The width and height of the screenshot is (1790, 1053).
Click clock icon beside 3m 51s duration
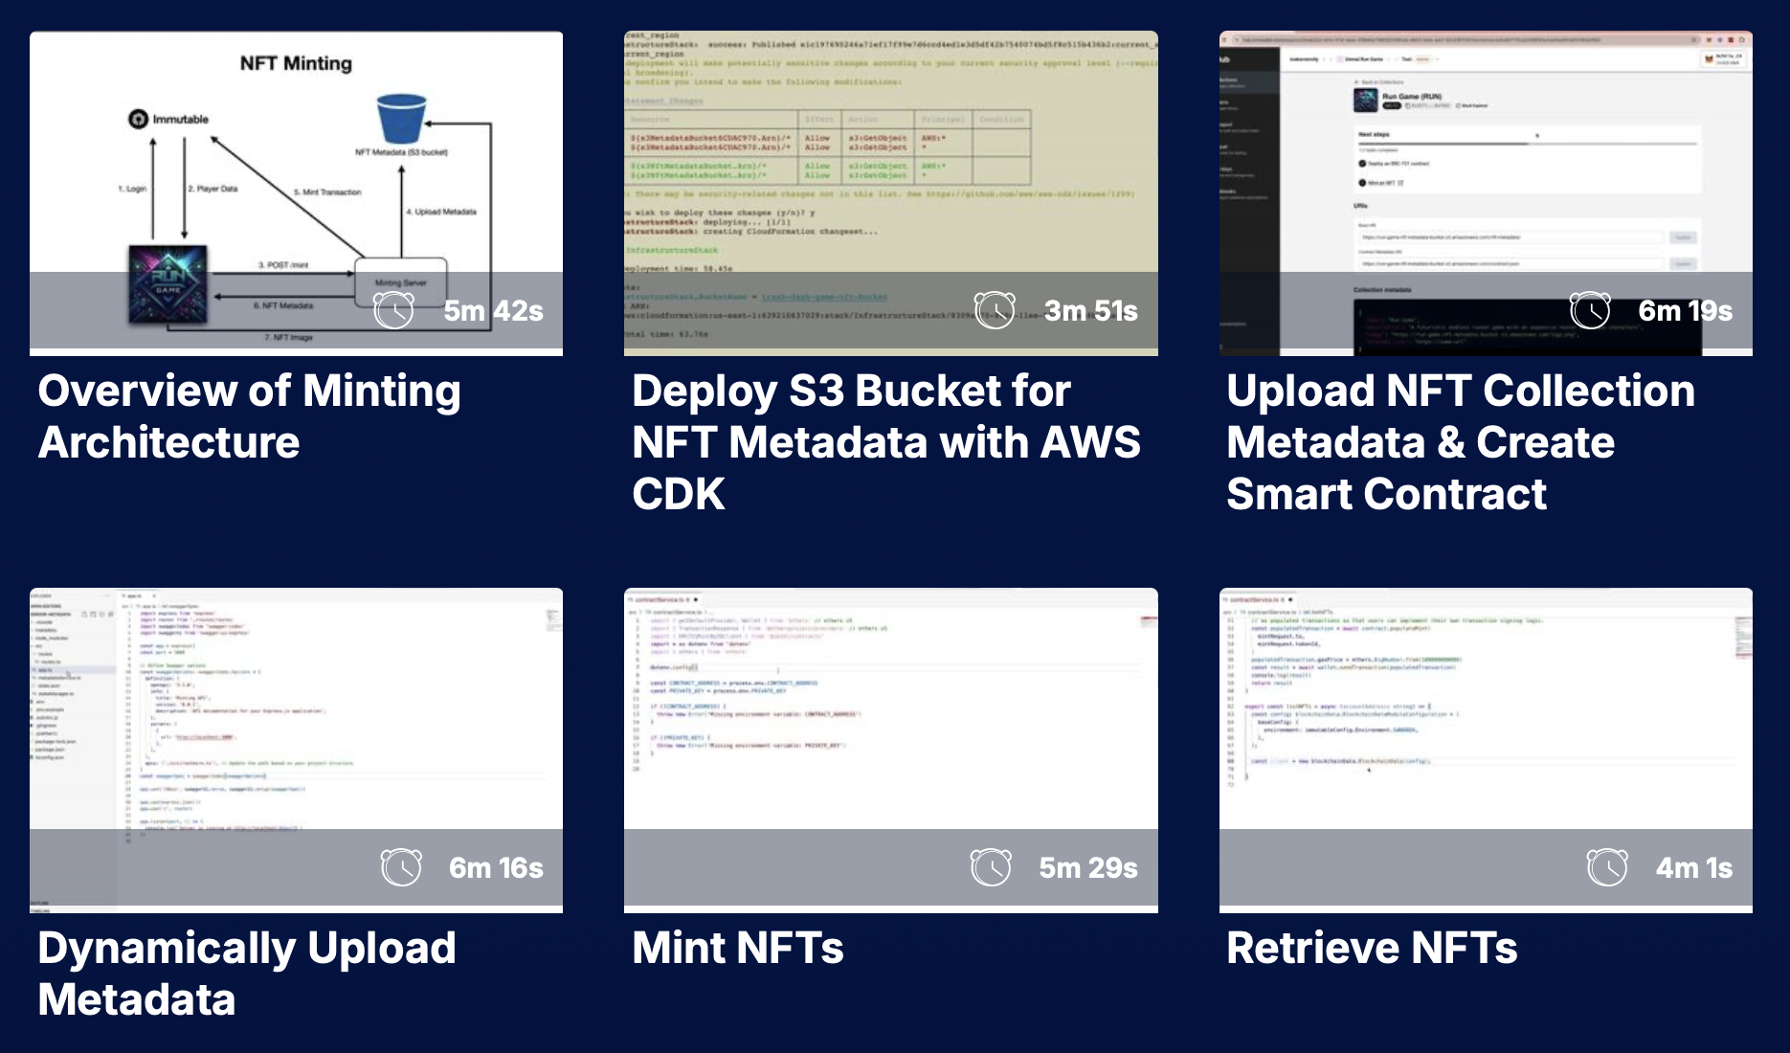click(995, 310)
